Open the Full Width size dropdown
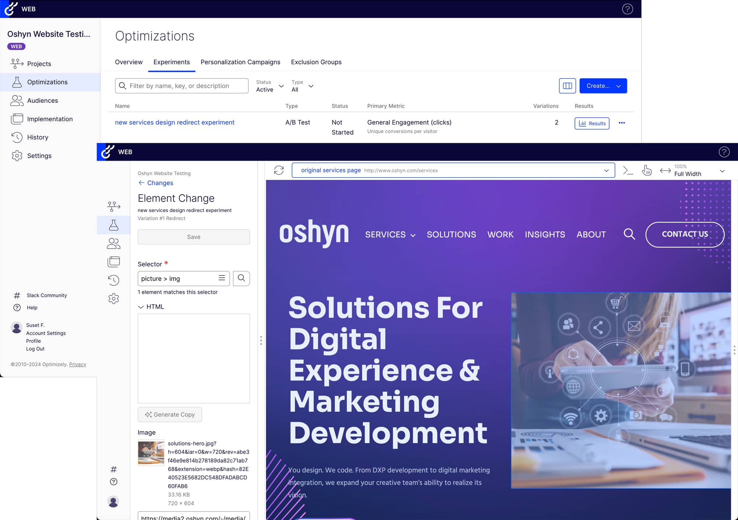This screenshot has width=738, height=520. pyautogui.click(x=692, y=170)
